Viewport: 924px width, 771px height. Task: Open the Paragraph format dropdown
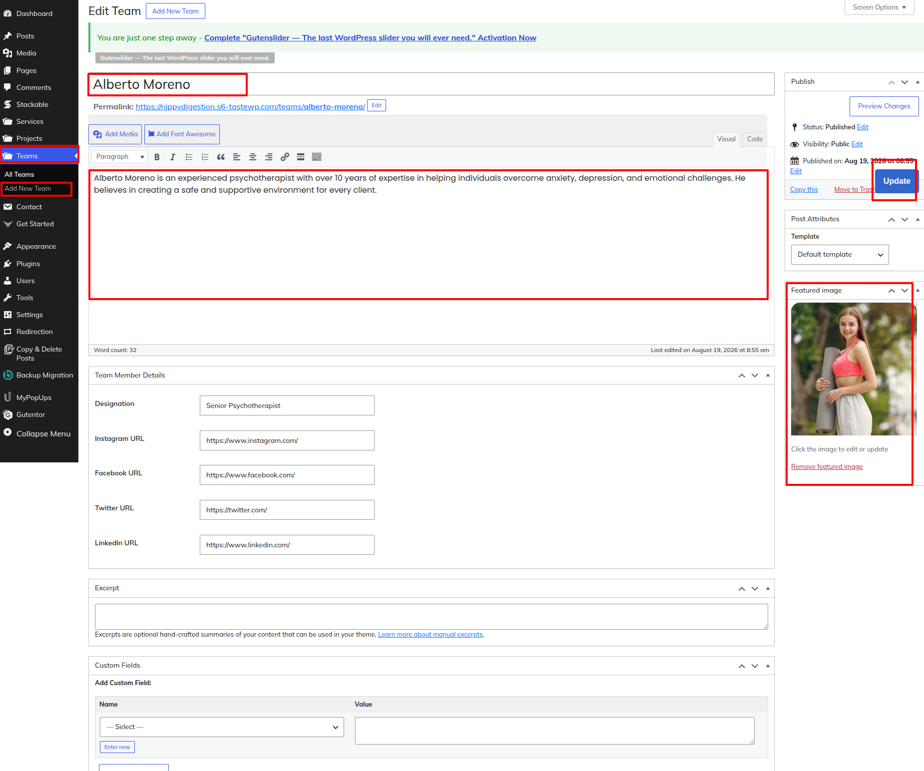(119, 157)
